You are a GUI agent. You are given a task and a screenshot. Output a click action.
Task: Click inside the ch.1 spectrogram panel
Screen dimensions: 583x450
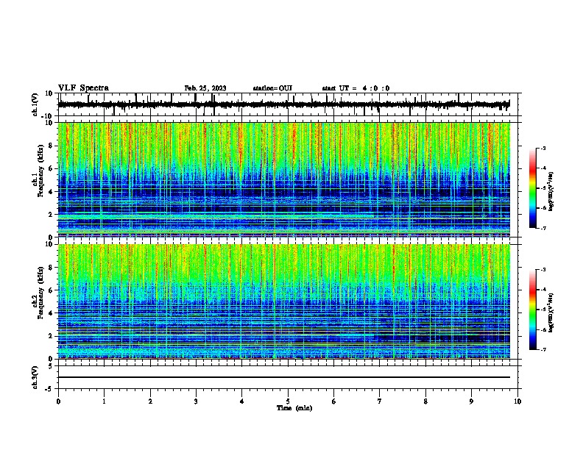click(x=283, y=179)
